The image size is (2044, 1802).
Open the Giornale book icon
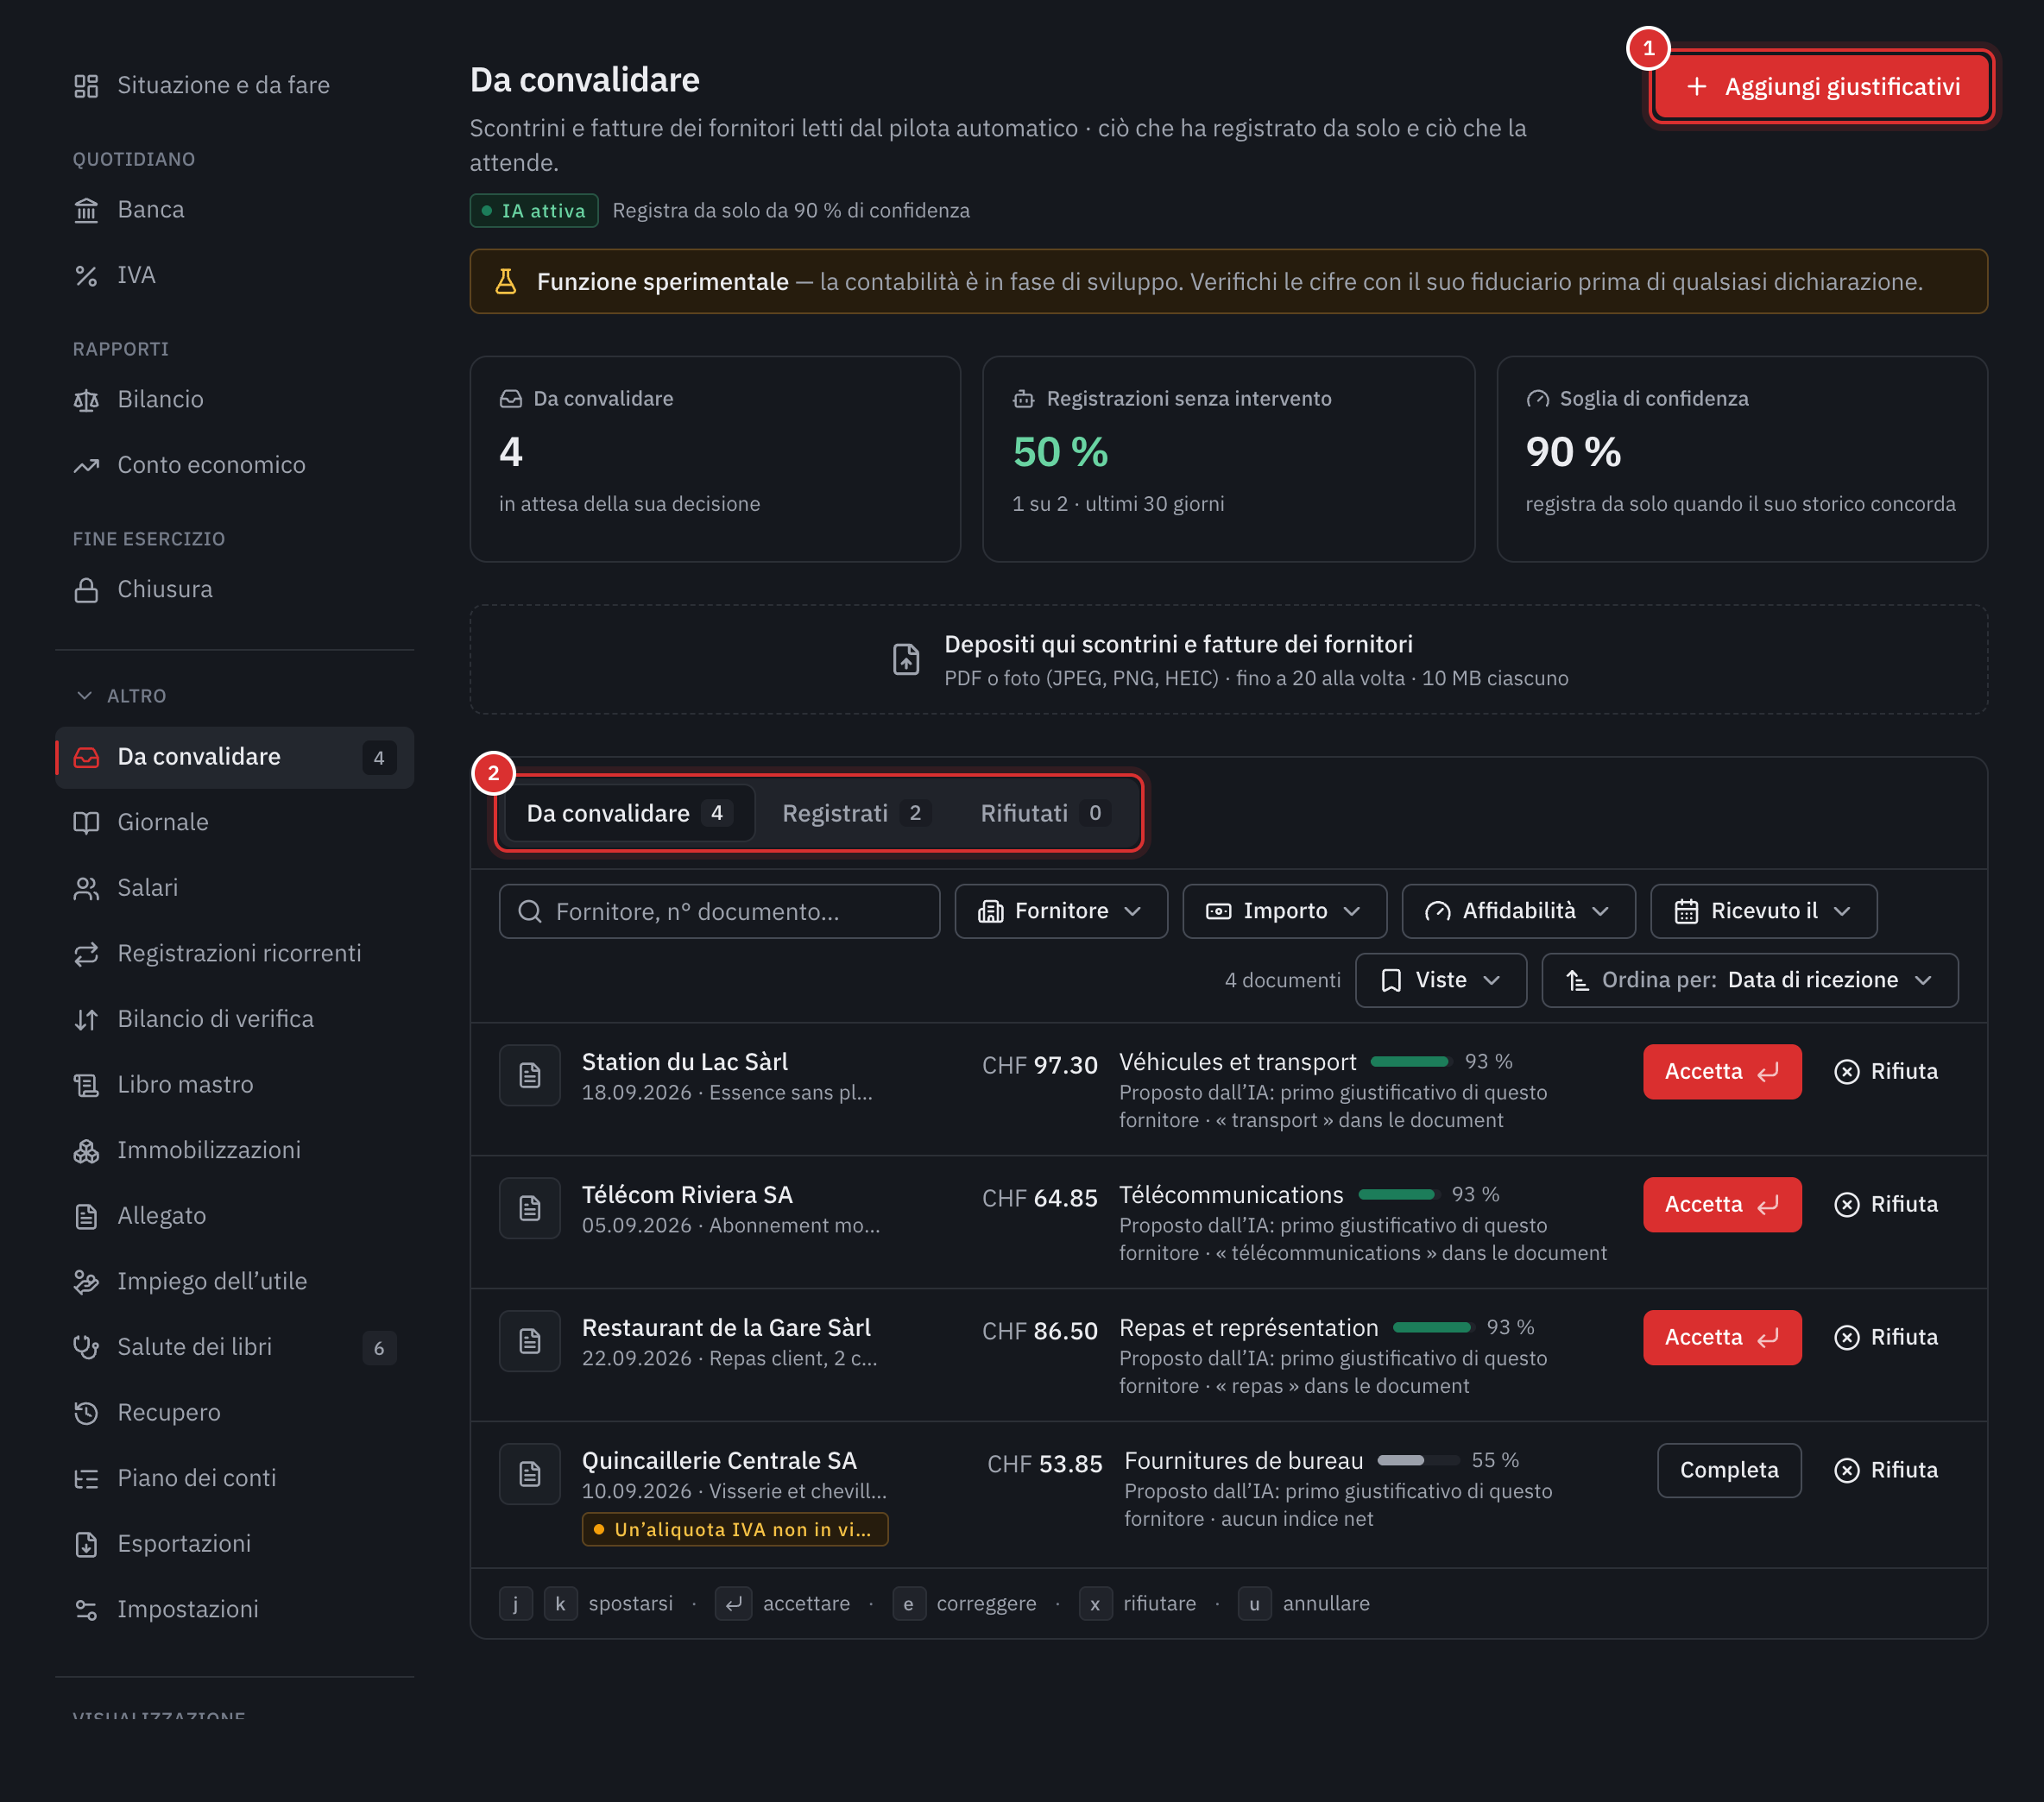[x=86, y=822]
